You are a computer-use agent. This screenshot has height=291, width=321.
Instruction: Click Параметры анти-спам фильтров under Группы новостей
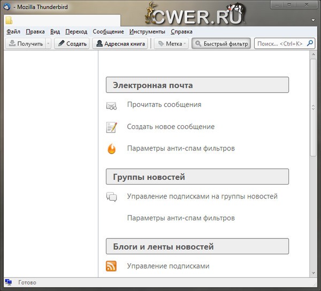(x=181, y=218)
